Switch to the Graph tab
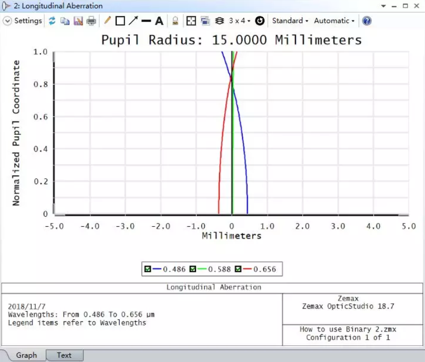 [26, 355]
